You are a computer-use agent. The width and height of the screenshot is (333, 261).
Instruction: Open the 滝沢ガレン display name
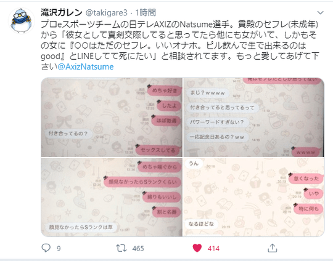pos(62,13)
